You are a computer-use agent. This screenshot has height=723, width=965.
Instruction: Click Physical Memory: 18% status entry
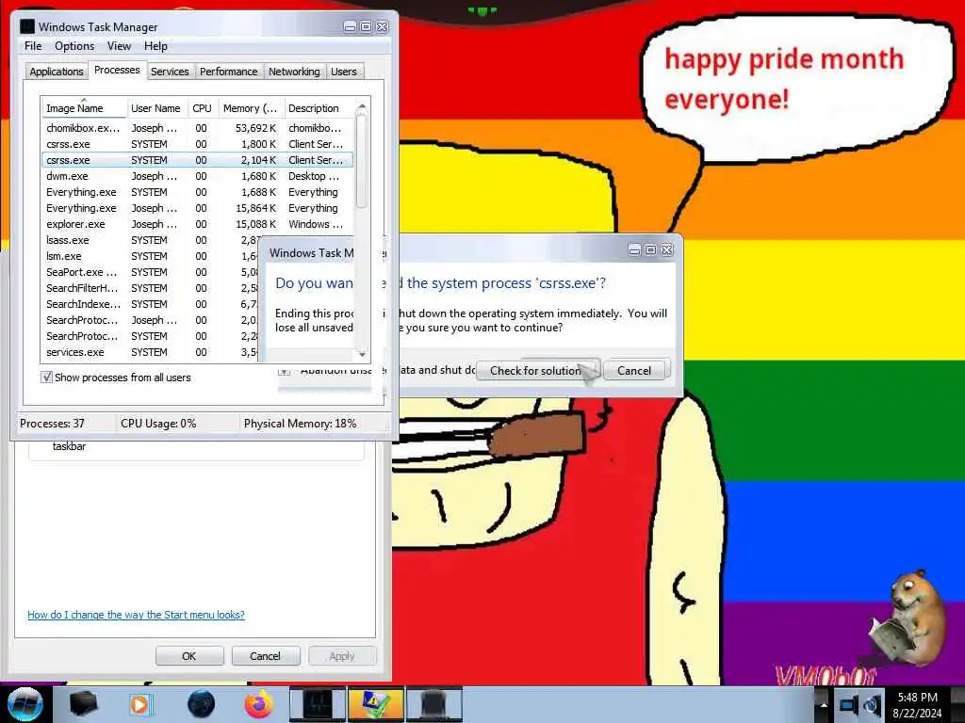click(x=301, y=424)
